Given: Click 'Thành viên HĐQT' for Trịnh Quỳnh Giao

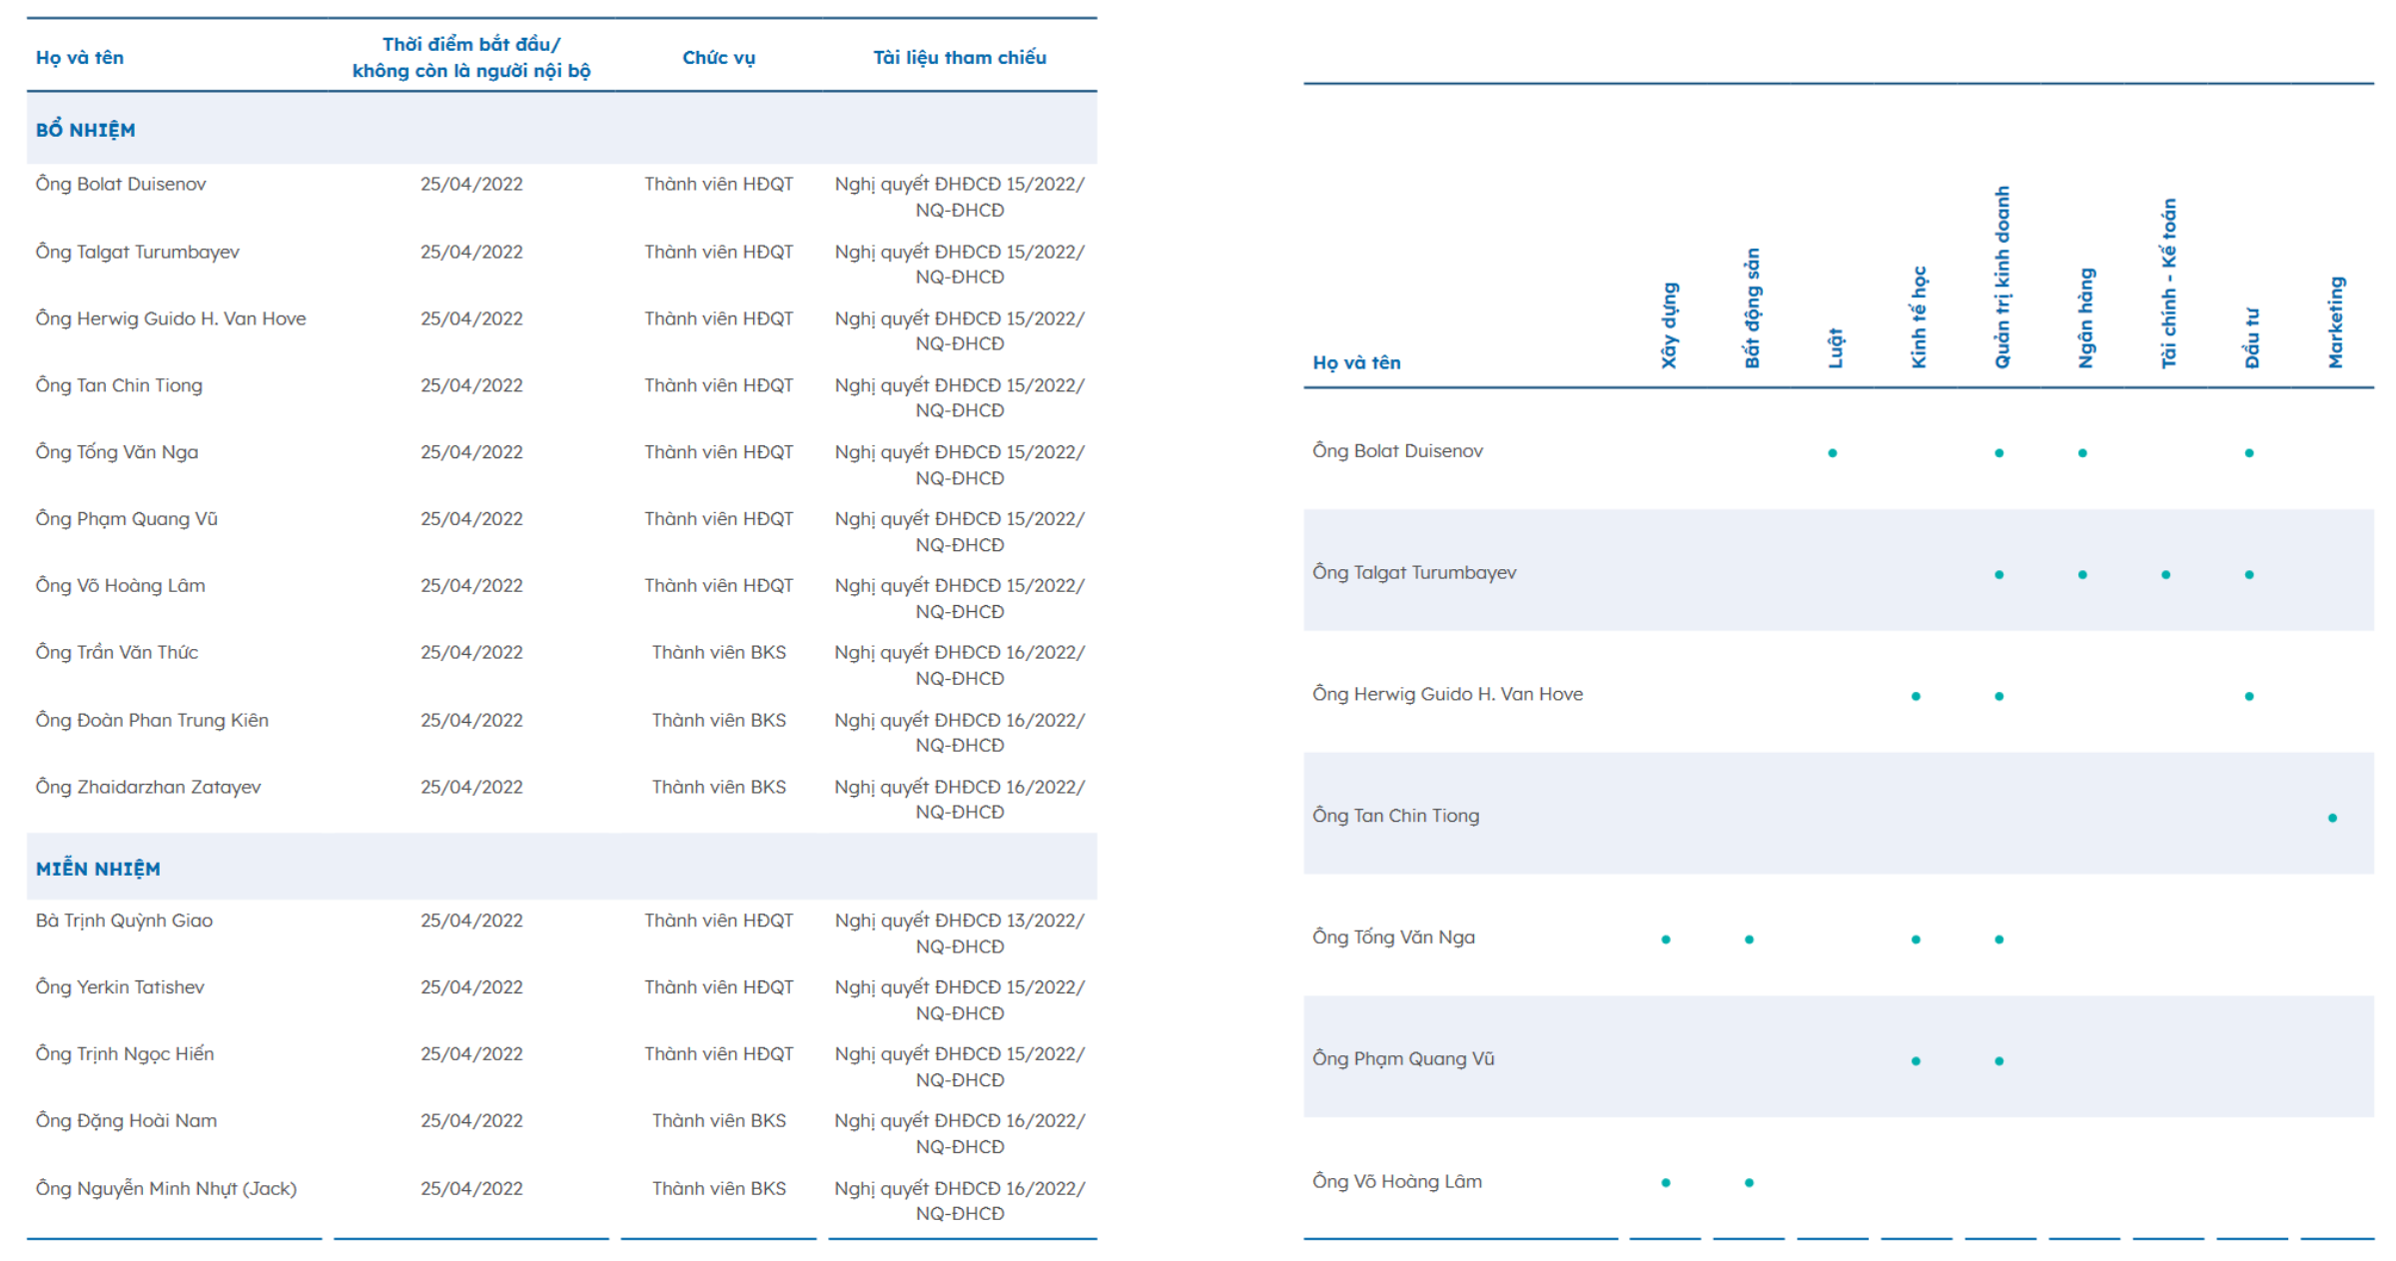Looking at the screenshot, I should pos(719,921).
